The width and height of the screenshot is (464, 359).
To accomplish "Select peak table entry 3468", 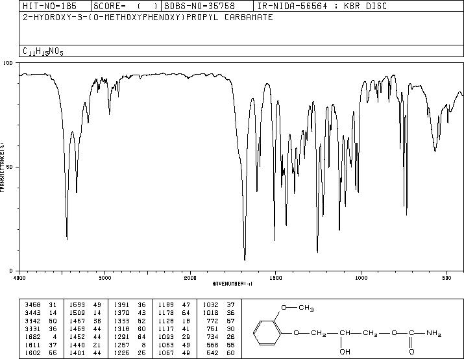I will pyautogui.click(x=40, y=305).
